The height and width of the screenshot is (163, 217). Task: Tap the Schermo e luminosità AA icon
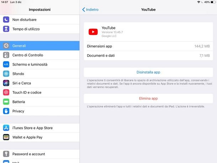click(x=6, y=64)
